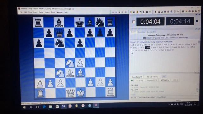Switch to the Score sheet tab
The image size is (203, 114).
pyautogui.click(x=141, y=32)
